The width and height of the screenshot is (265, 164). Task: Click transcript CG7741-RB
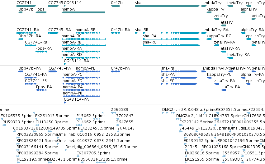click(31, 45)
